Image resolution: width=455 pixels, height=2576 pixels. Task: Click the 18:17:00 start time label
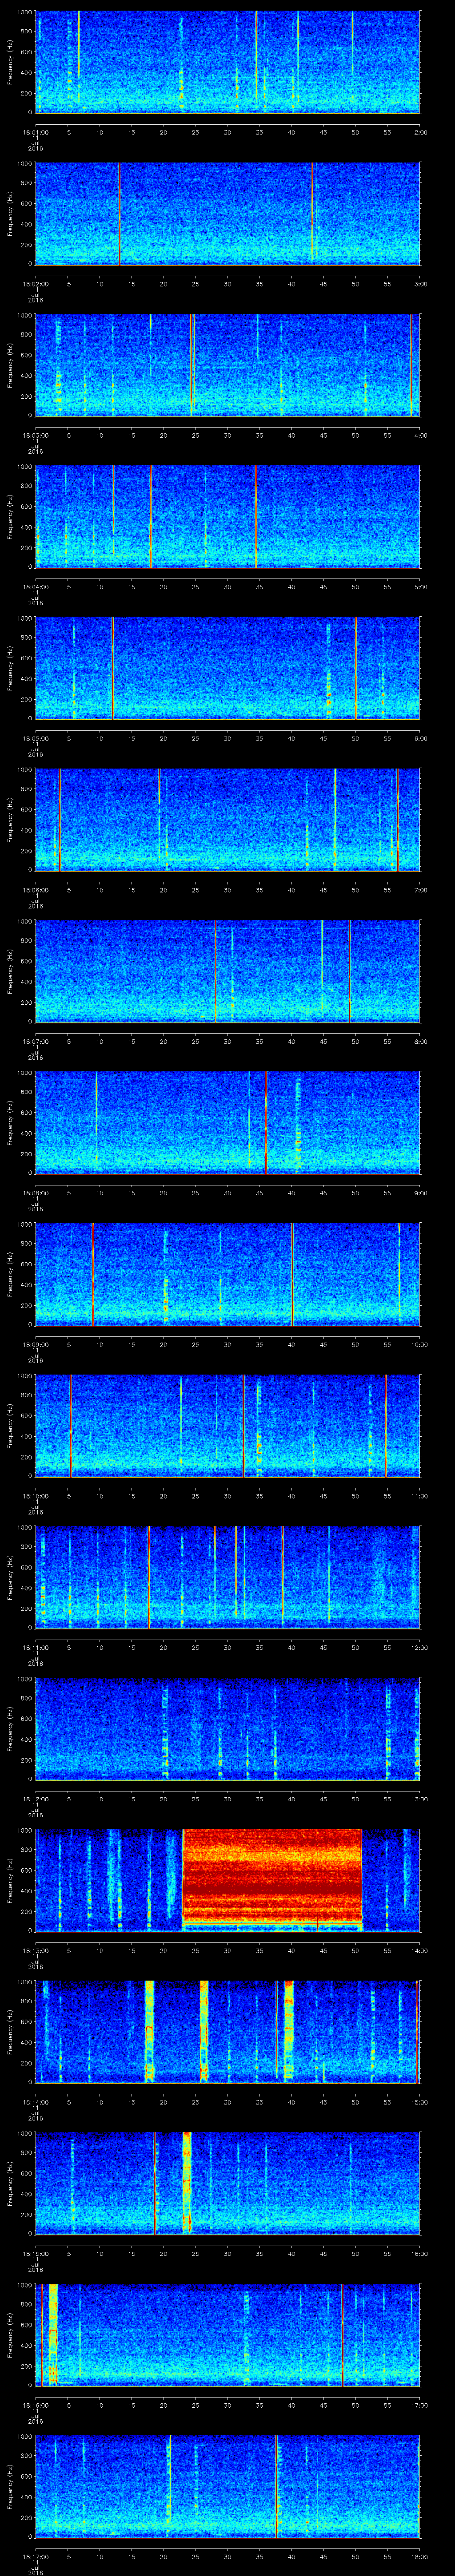tap(35, 2556)
